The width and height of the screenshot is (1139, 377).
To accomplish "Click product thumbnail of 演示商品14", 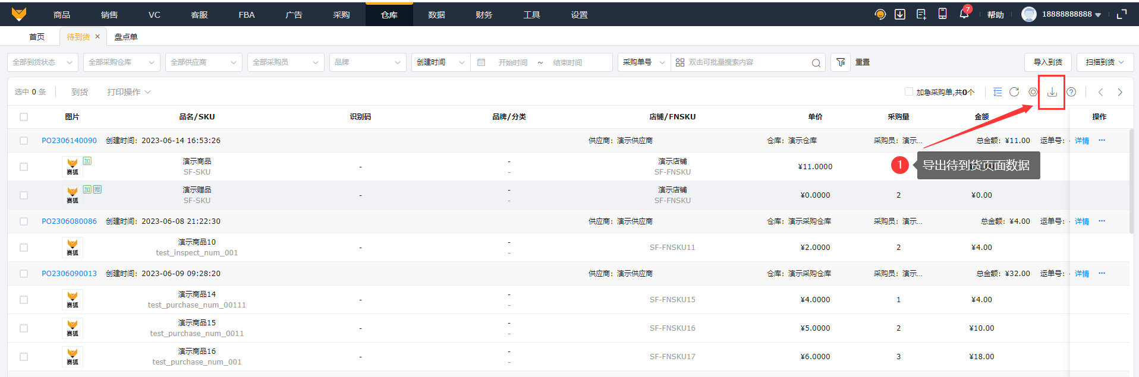I will 73,300.
